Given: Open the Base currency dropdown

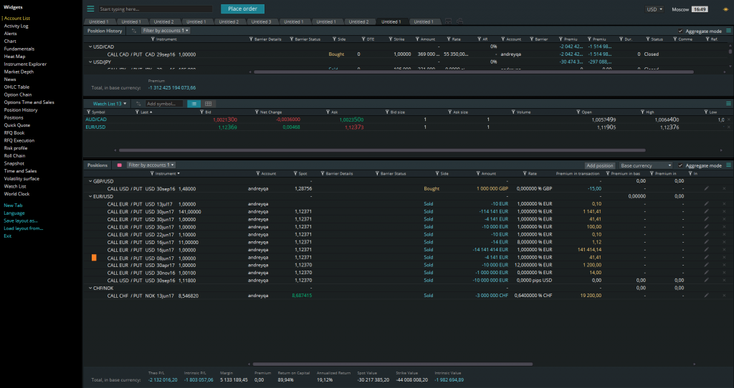Looking at the screenshot, I should pyautogui.click(x=646, y=165).
